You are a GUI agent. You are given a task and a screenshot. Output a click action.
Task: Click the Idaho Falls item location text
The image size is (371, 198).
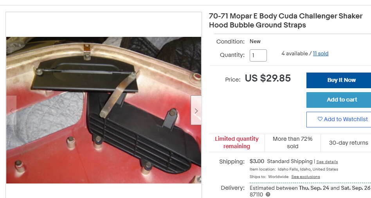(x=308, y=169)
